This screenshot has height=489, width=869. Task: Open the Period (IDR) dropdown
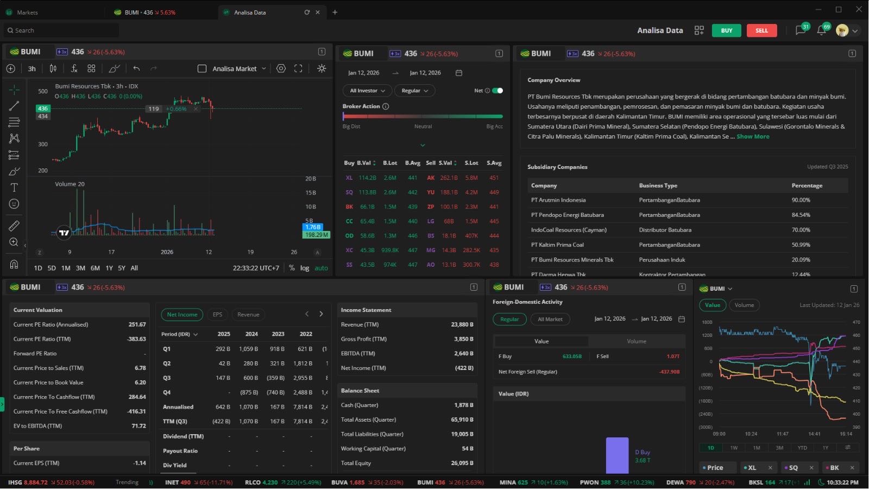pos(179,334)
